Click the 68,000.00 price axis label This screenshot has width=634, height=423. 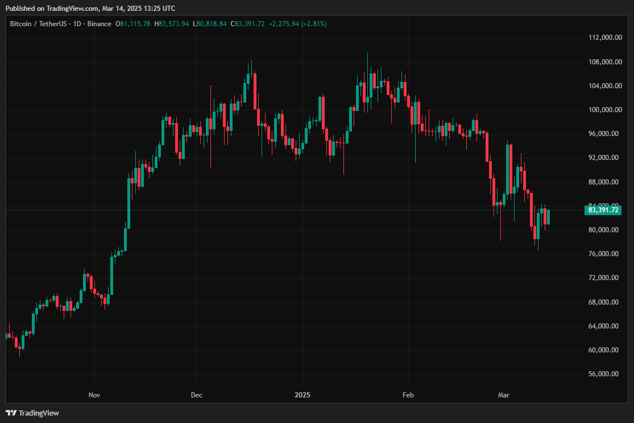coord(603,302)
